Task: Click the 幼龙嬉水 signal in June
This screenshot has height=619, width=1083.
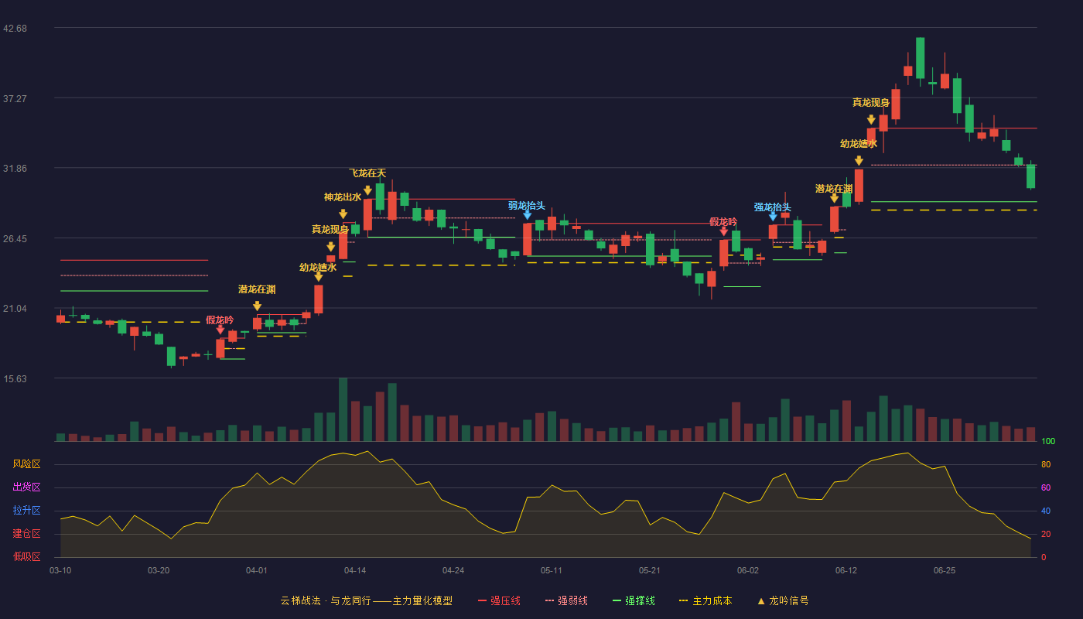Action: pos(859,161)
